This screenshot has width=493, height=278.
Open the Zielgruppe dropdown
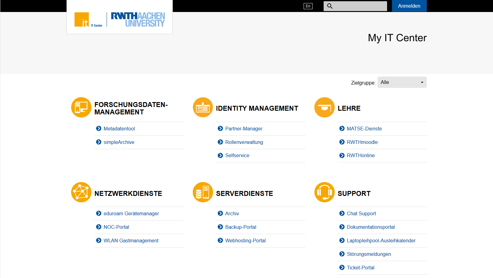[x=402, y=82]
